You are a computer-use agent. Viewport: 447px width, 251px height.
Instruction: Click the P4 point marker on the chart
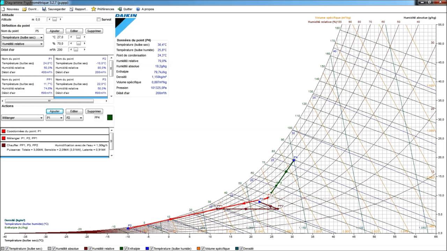click(294, 160)
